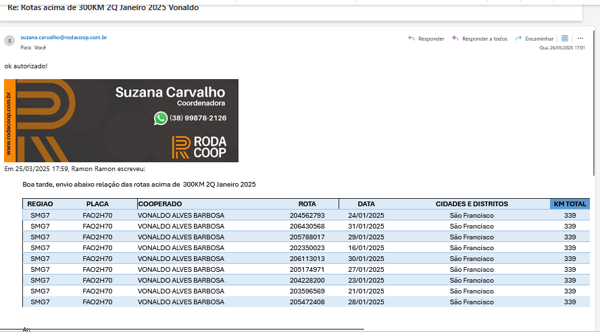Click route number 205174971
The height and width of the screenshot is (332, 600).
point(307,269)
